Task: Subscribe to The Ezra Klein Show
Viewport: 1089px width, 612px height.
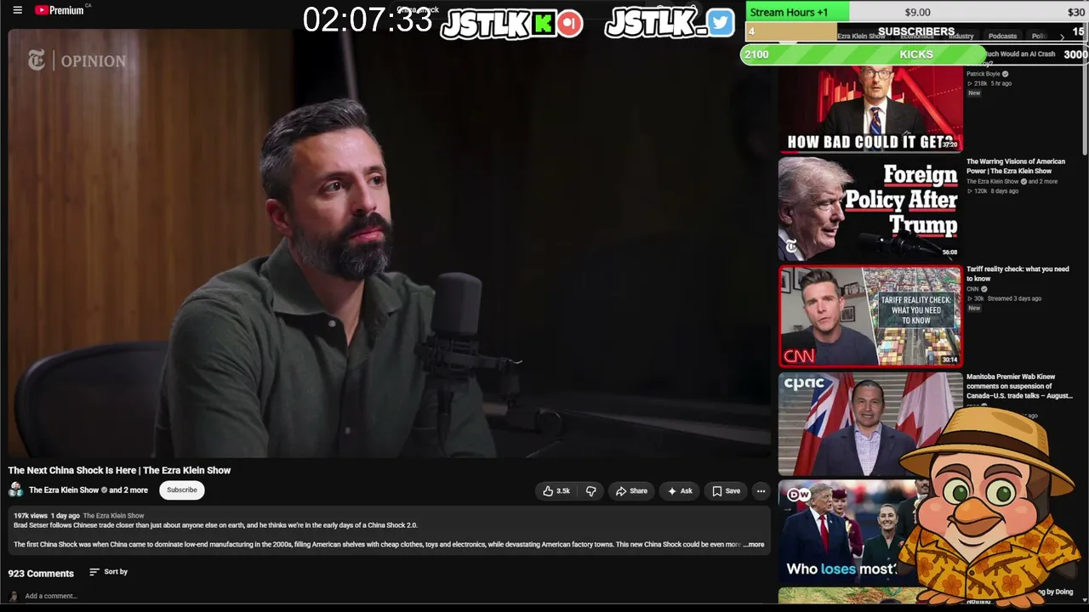Action: [181, 490]
